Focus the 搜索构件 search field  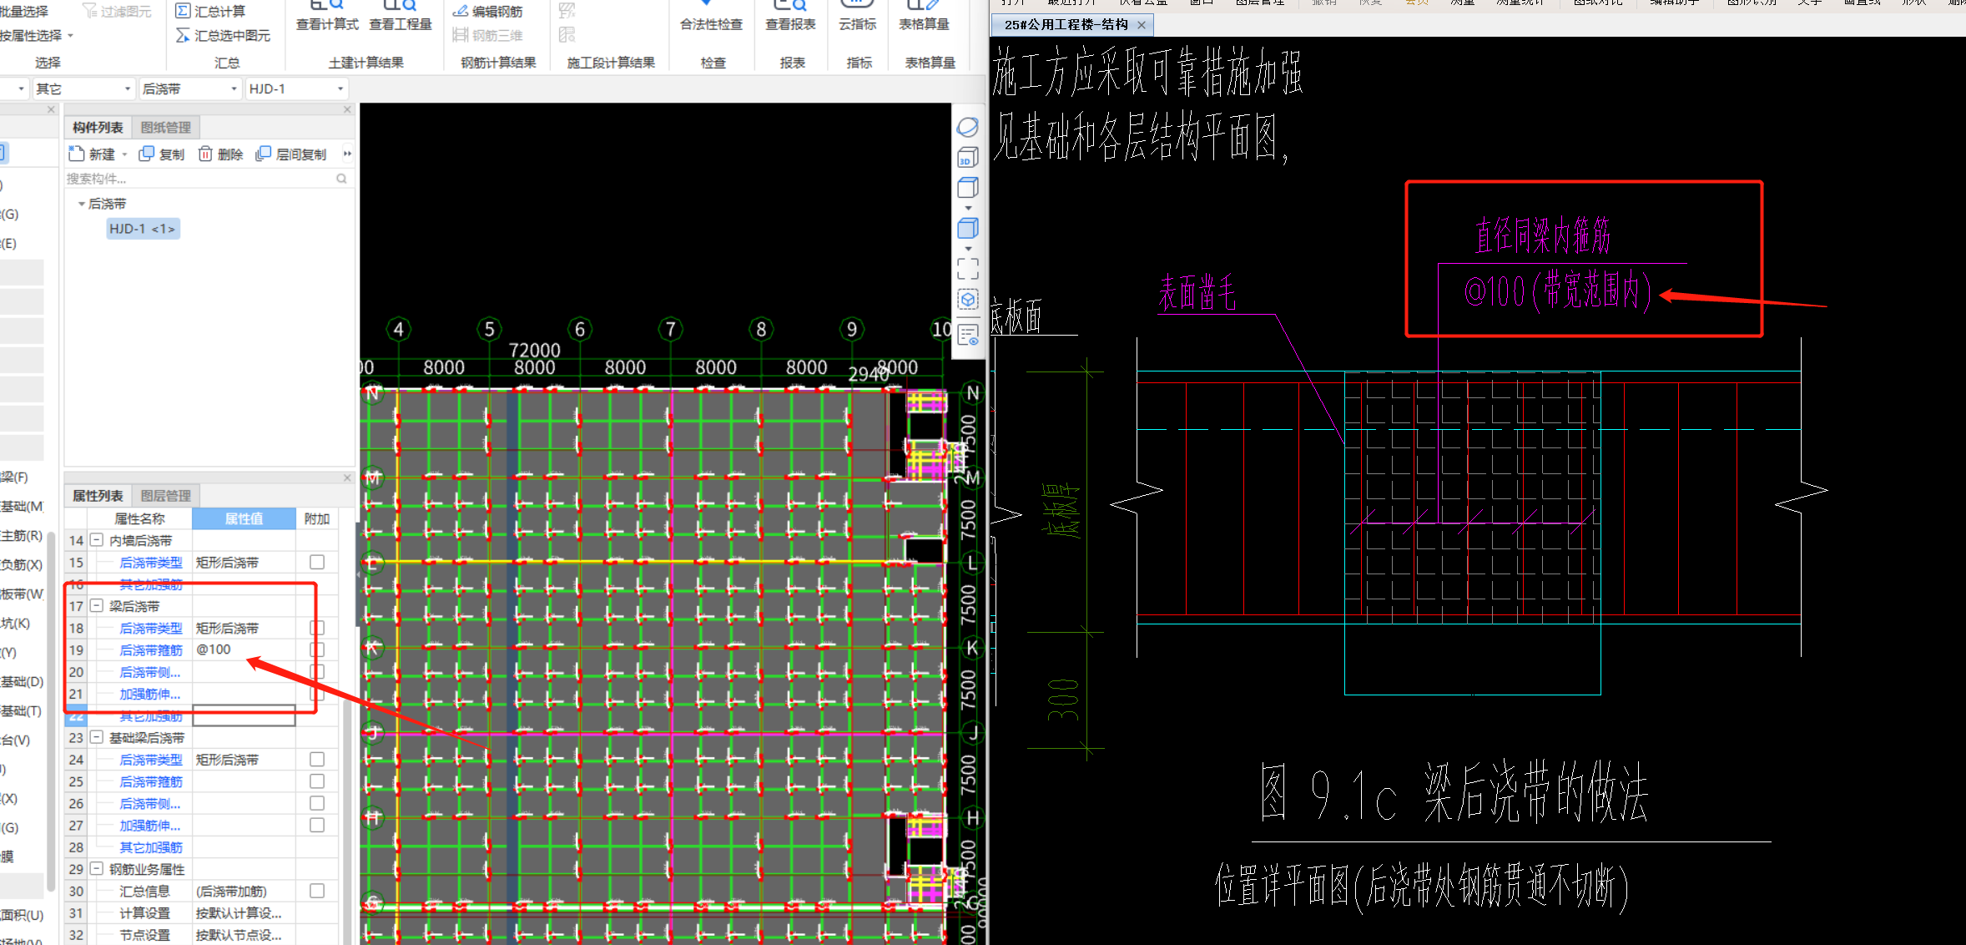200,179
